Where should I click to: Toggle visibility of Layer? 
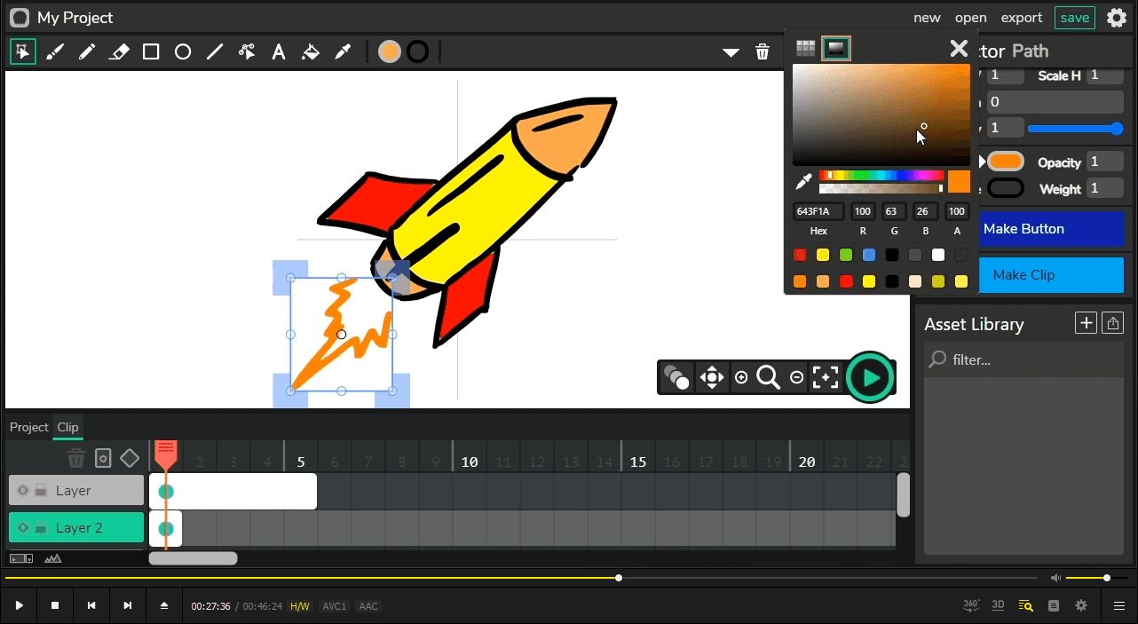point(23,491)
